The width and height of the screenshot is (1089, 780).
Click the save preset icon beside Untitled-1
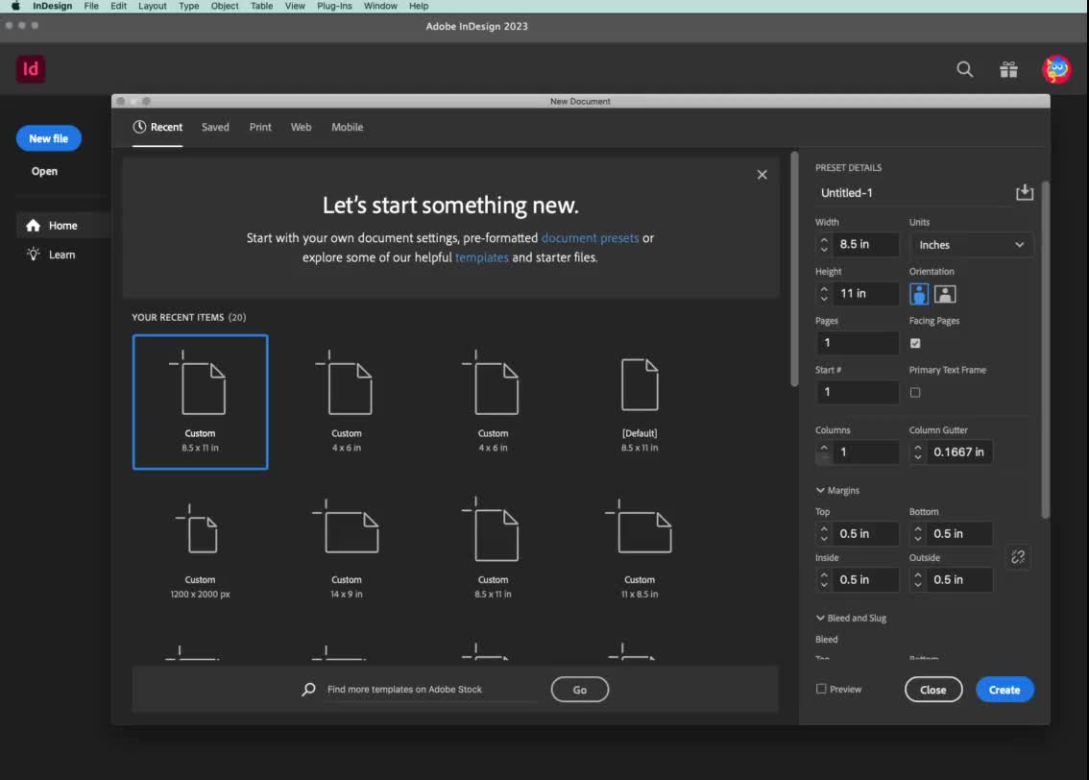coord(1024,192)
